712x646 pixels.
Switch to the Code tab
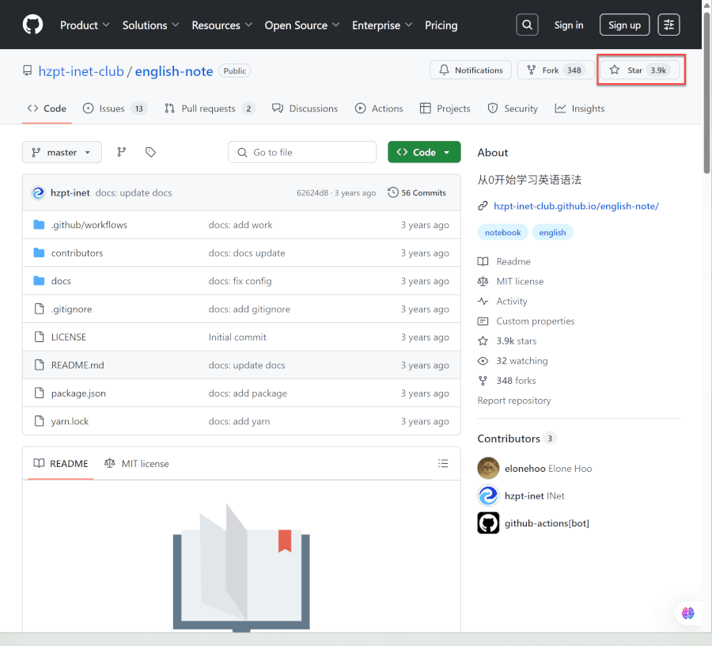pos(47,108)
